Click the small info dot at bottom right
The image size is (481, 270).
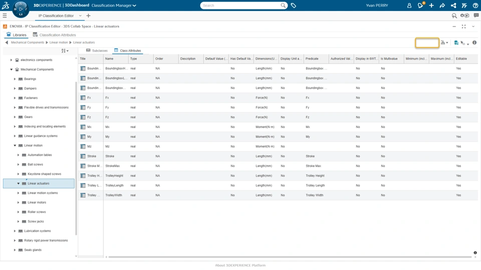475,252
